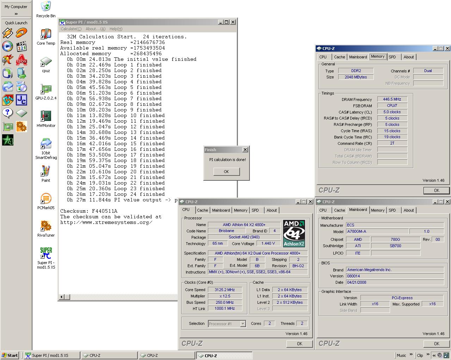
Task: Close the Finish dialog
Action: [x=245, y=150]
